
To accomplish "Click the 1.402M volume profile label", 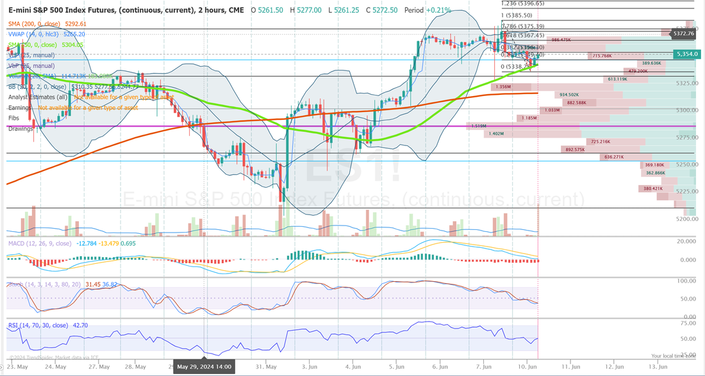I will (x=495, y=134).
